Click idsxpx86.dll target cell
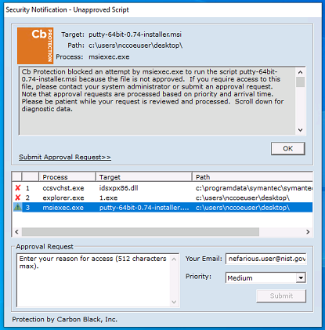The width and height of the screenshot is (325, 330). 118,188
